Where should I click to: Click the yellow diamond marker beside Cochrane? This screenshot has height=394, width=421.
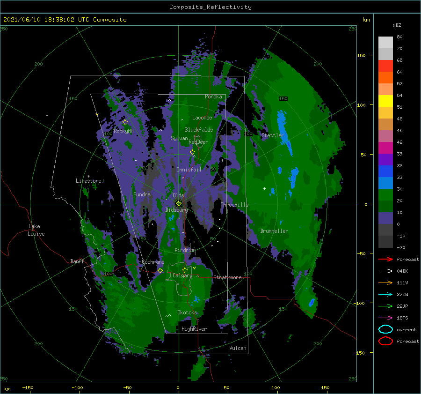pyautogui.click(x=160, y=270)
